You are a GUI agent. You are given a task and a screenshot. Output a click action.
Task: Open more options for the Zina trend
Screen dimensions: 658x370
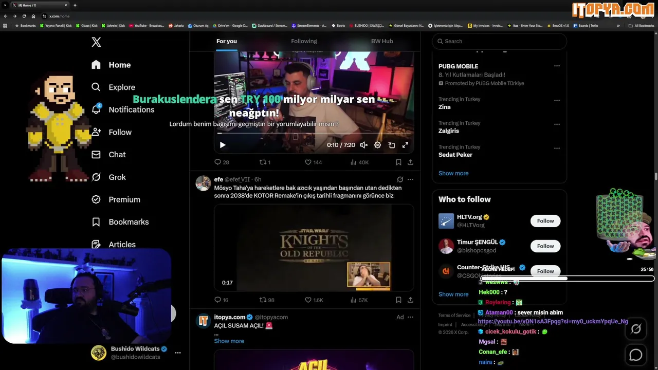pos(557,101)
